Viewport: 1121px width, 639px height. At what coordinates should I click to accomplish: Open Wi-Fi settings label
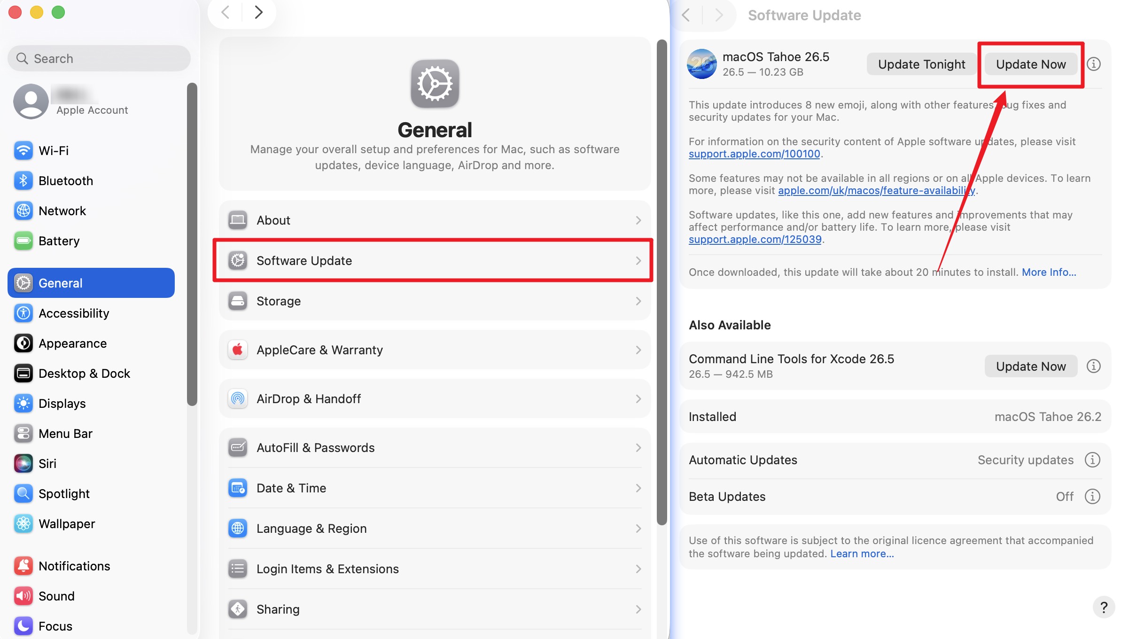click(54, 150)
